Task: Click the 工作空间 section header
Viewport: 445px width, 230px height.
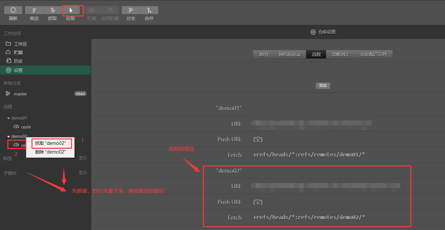Action: [12, 33]
